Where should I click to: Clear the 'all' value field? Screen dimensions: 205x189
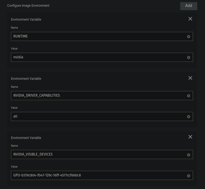click(188, 116)
